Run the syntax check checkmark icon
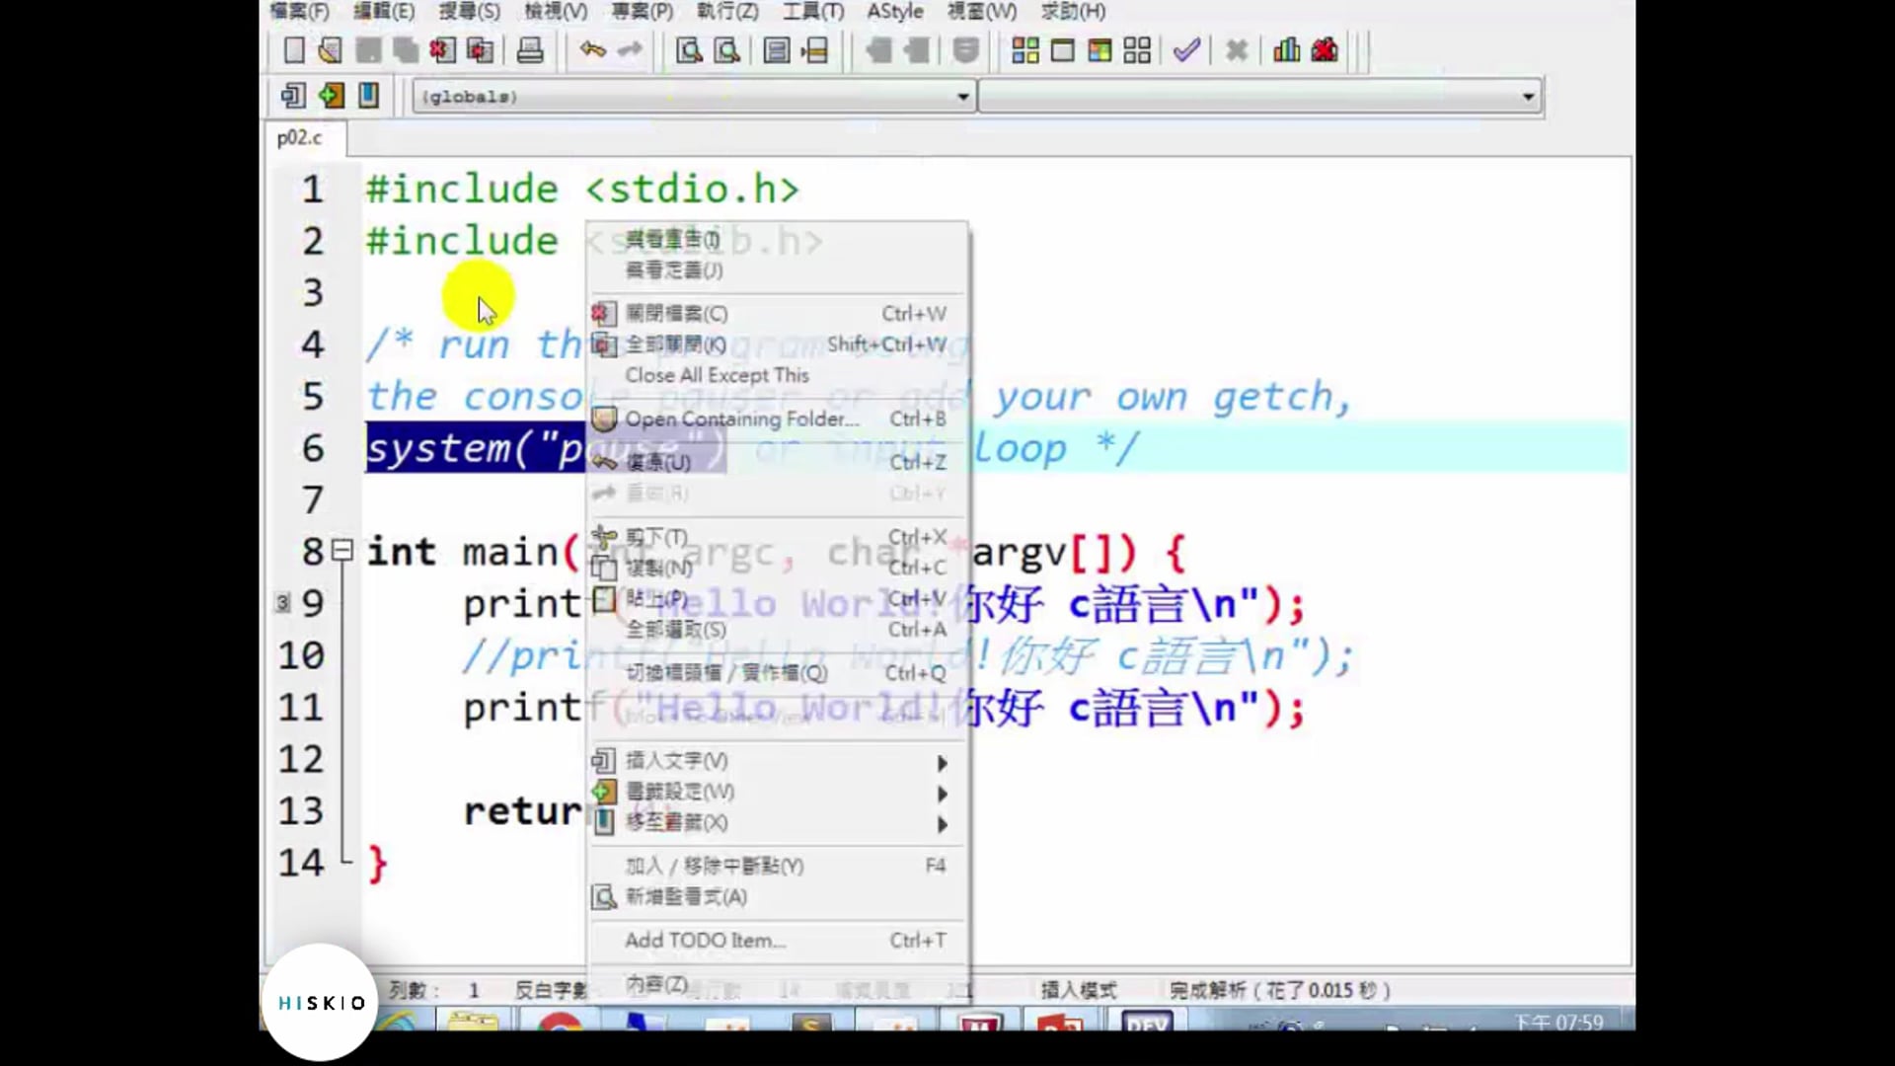This screenshot has width=1895, height=1066. [1186, 49]
